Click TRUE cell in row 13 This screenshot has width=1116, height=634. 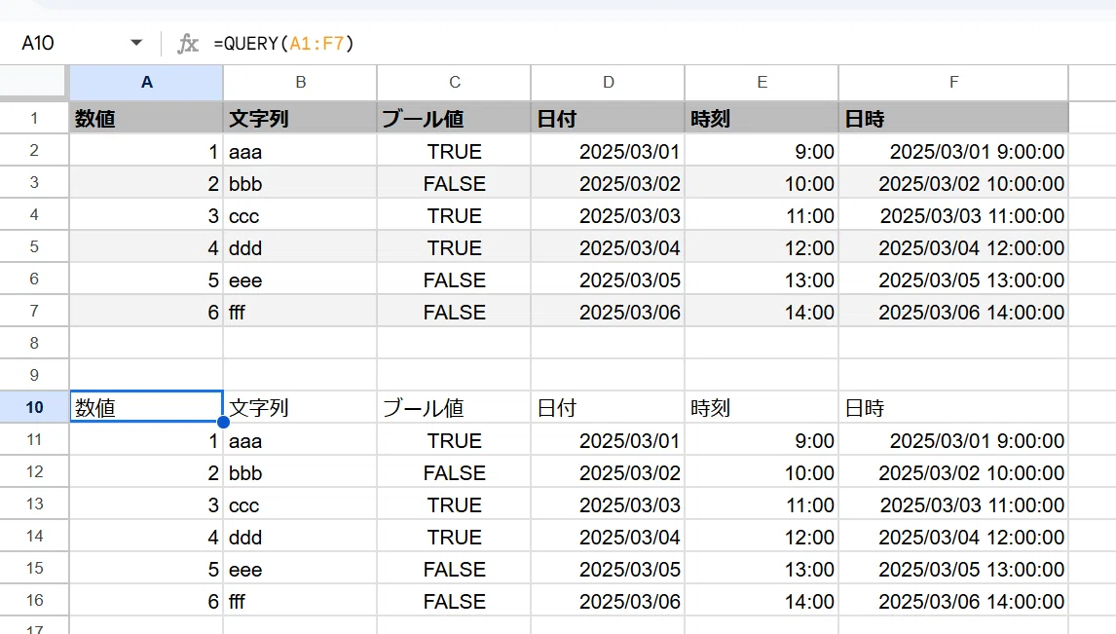(x=454, y=503)
